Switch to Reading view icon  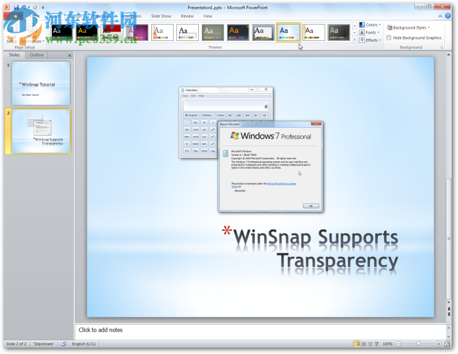tap(370, 344)
